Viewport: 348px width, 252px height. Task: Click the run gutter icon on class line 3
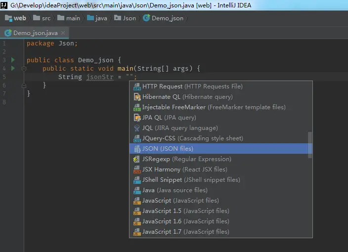tap(13, 60)
